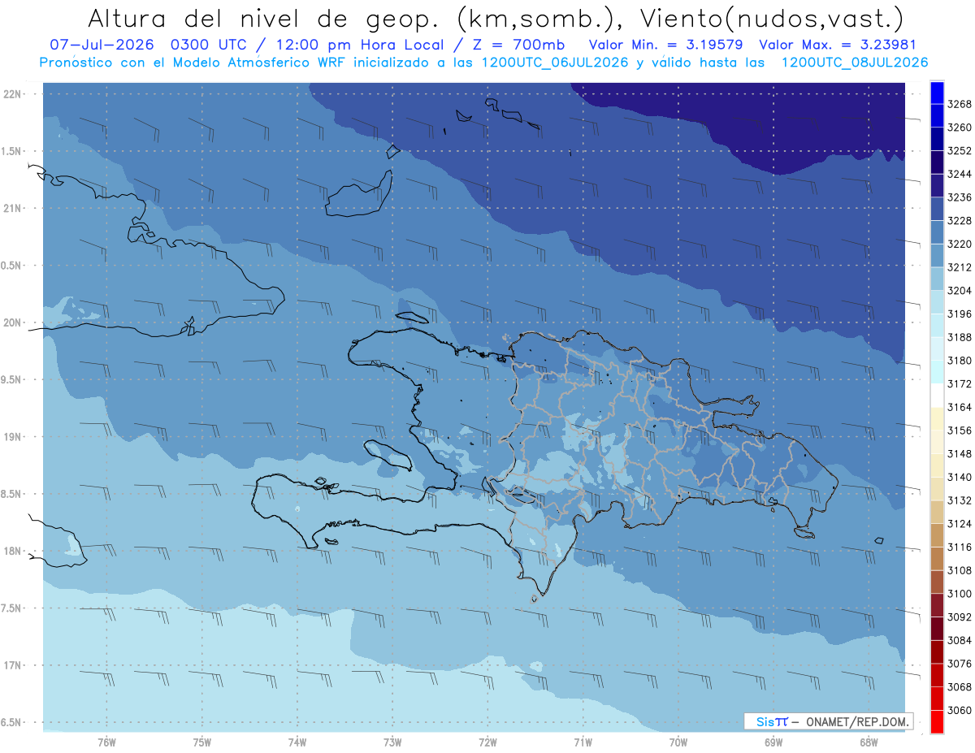Click the '71W' longitude label
Viewport: 975px width, 753px height.
(x=583, y=742)
